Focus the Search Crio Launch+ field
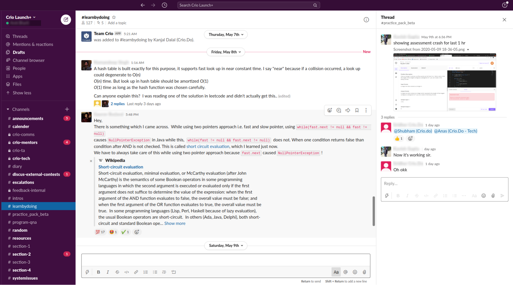 coord(249,5)
